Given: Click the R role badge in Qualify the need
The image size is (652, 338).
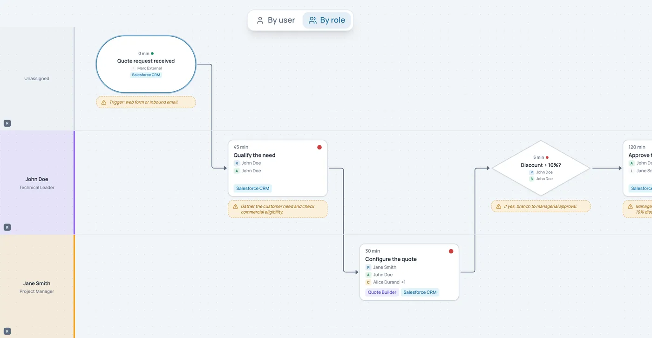Looking at the screenshot, I should pos(237,163).
